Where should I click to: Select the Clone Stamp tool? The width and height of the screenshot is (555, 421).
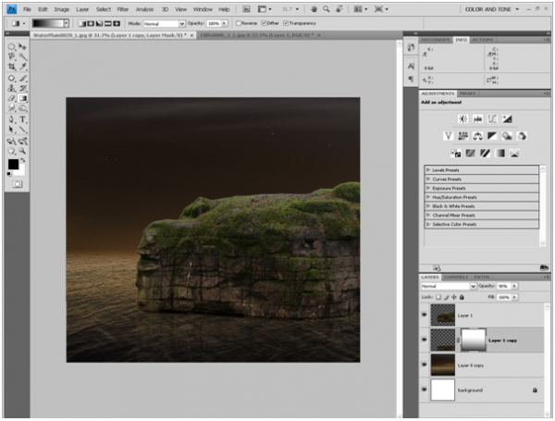coord(12,88)
